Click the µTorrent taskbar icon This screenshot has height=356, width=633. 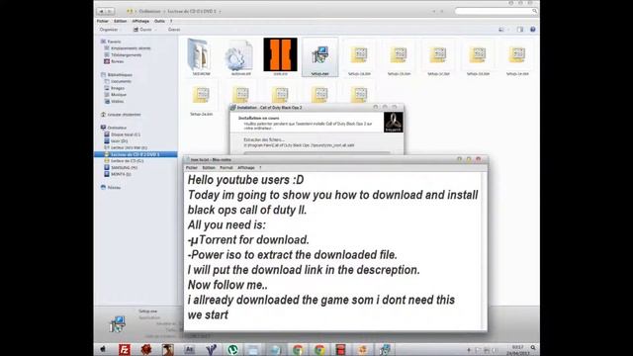(232, 349)
